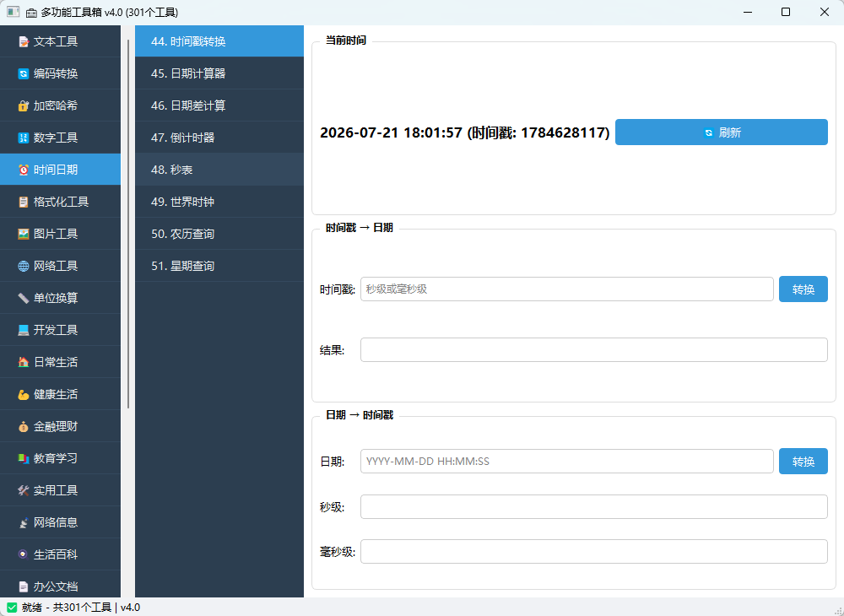844x616 pixels.
Task: Click the 网络信息 satellite icon
Action: [23, 522]
